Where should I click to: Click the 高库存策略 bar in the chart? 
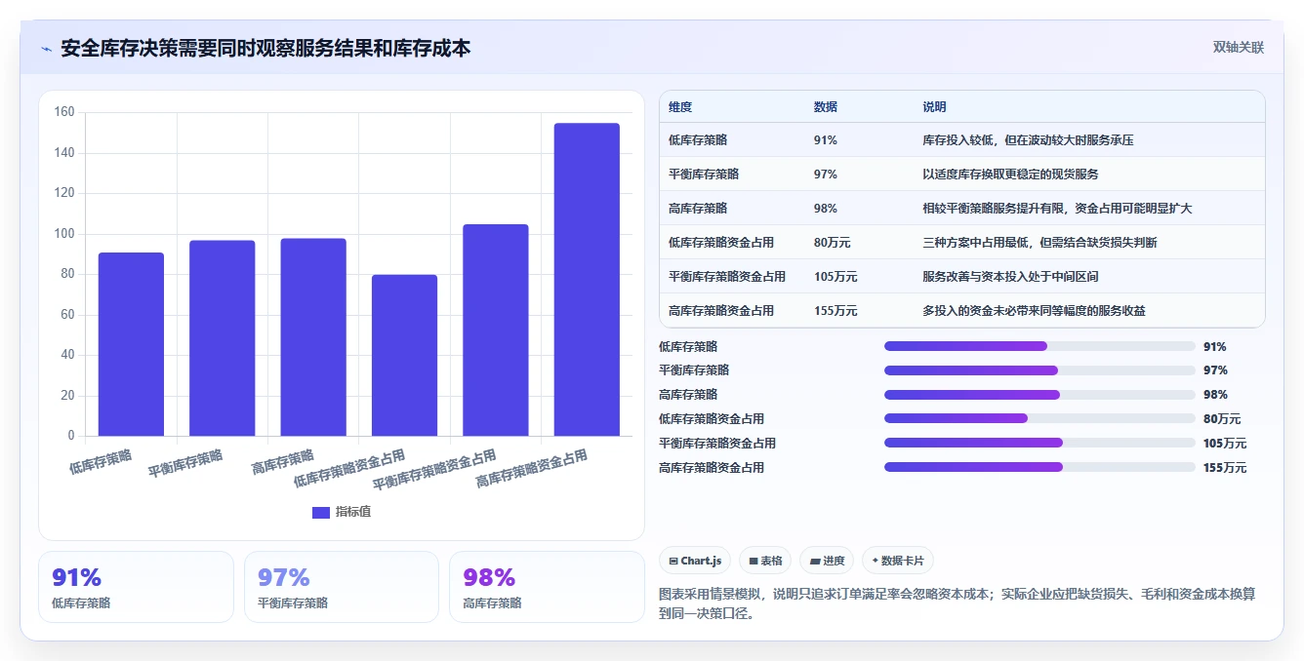coord(313,337)
